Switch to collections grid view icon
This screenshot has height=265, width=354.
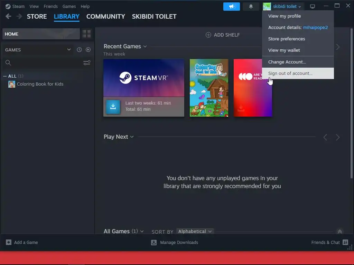click(x=86, y=34)
